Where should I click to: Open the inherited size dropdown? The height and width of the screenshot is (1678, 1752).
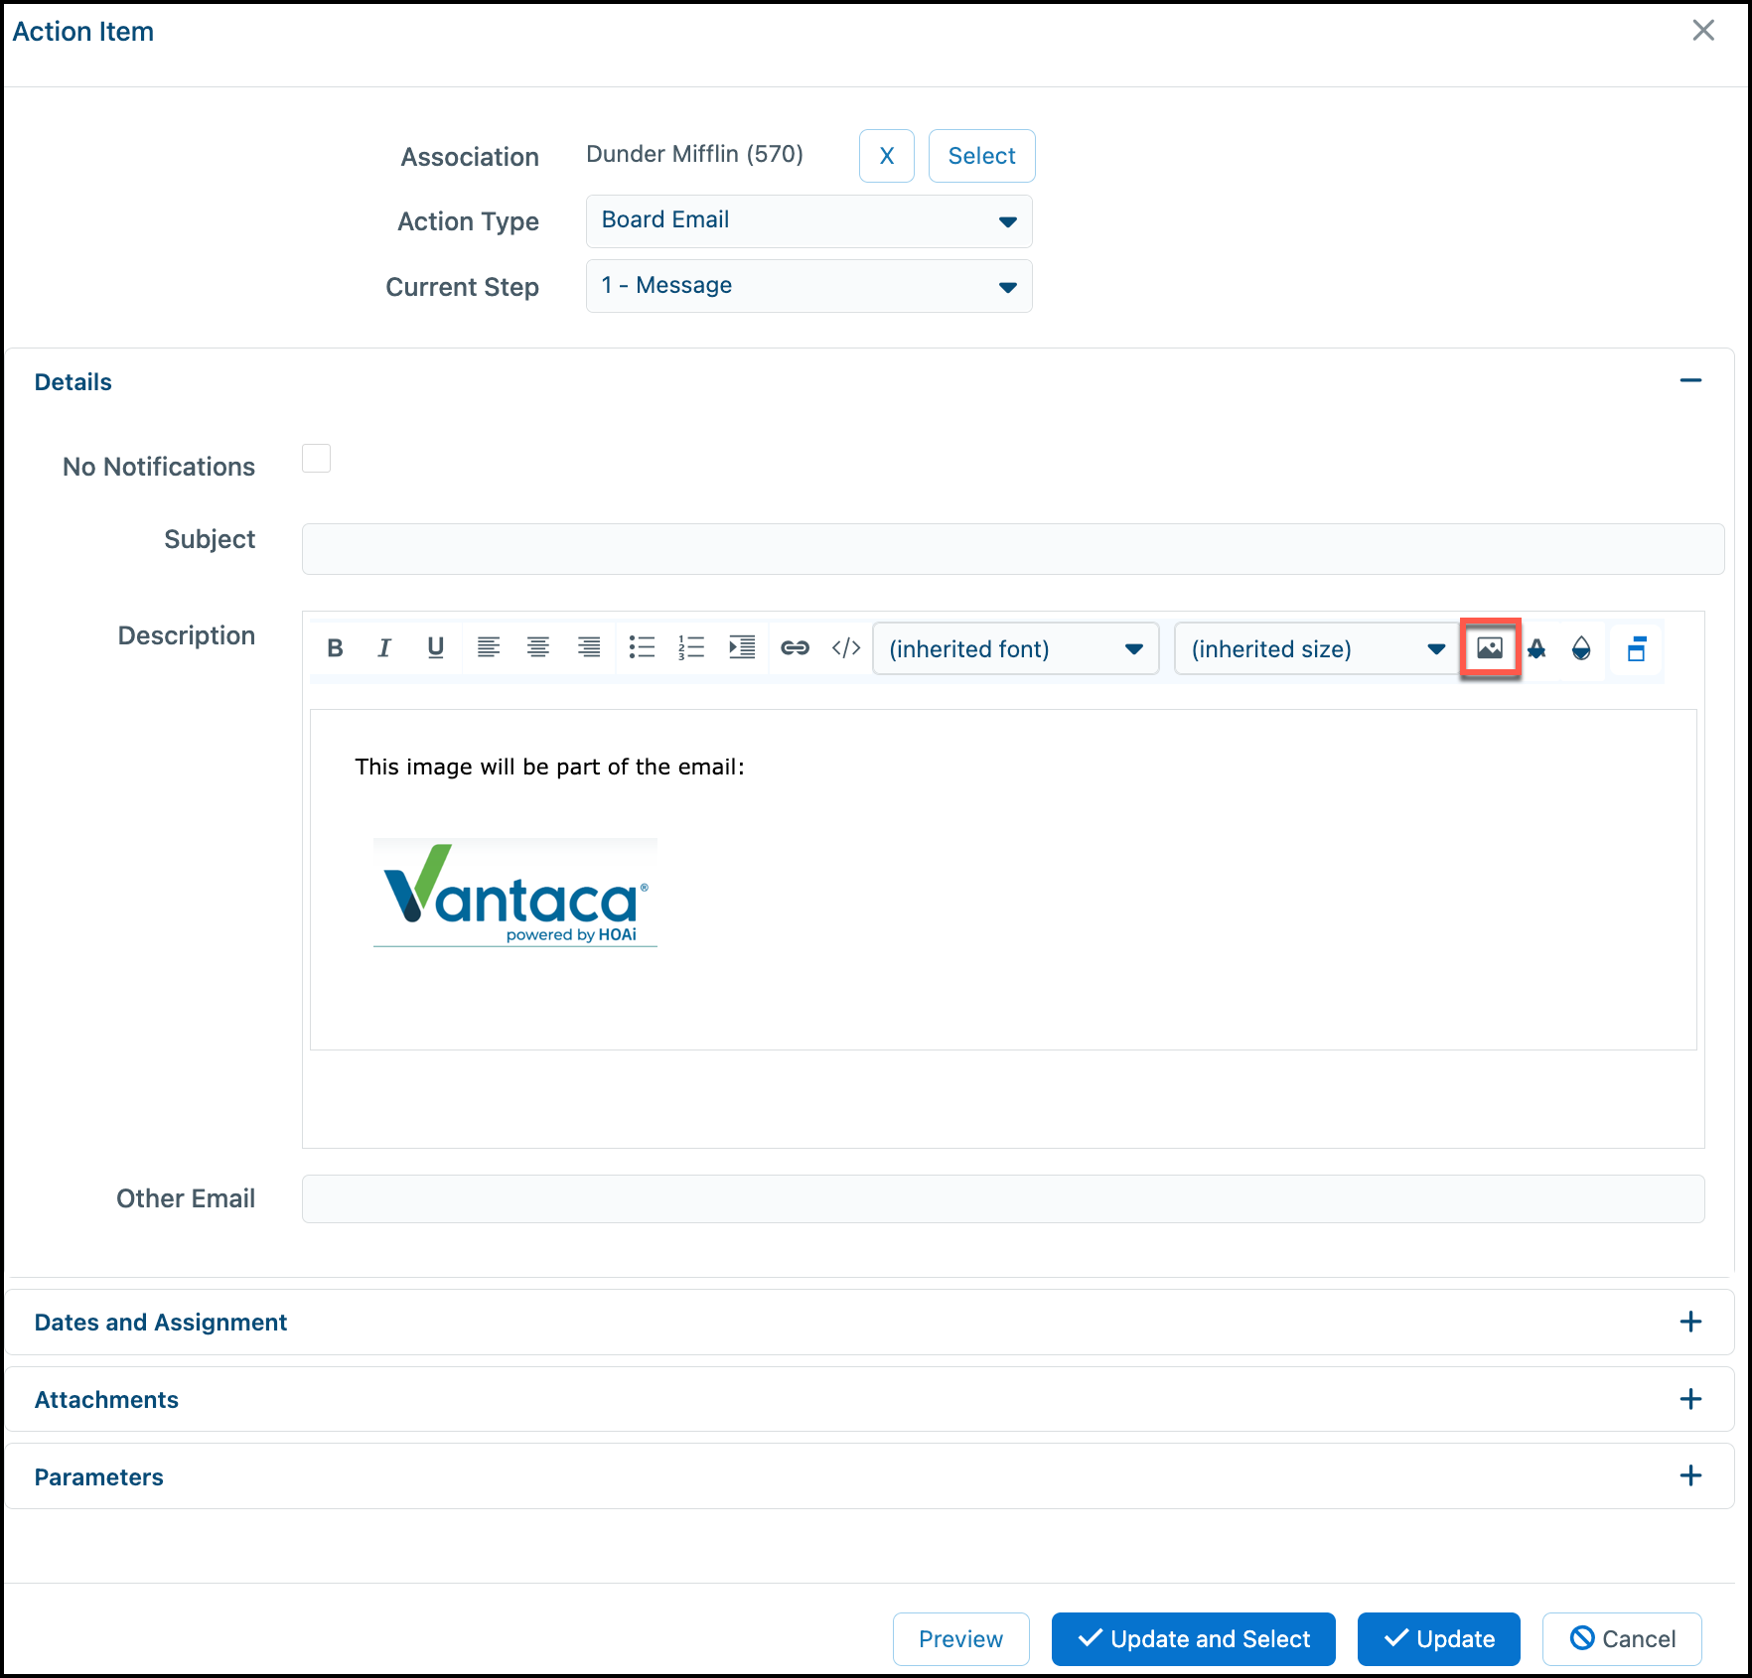coord(1315,649)
